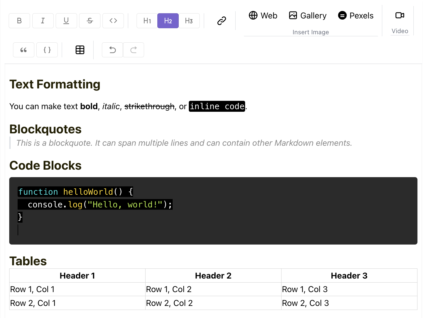This screenshot has width=429, height=318.
Task: Toggle Heading 3 style
Action: coord(189,20)
